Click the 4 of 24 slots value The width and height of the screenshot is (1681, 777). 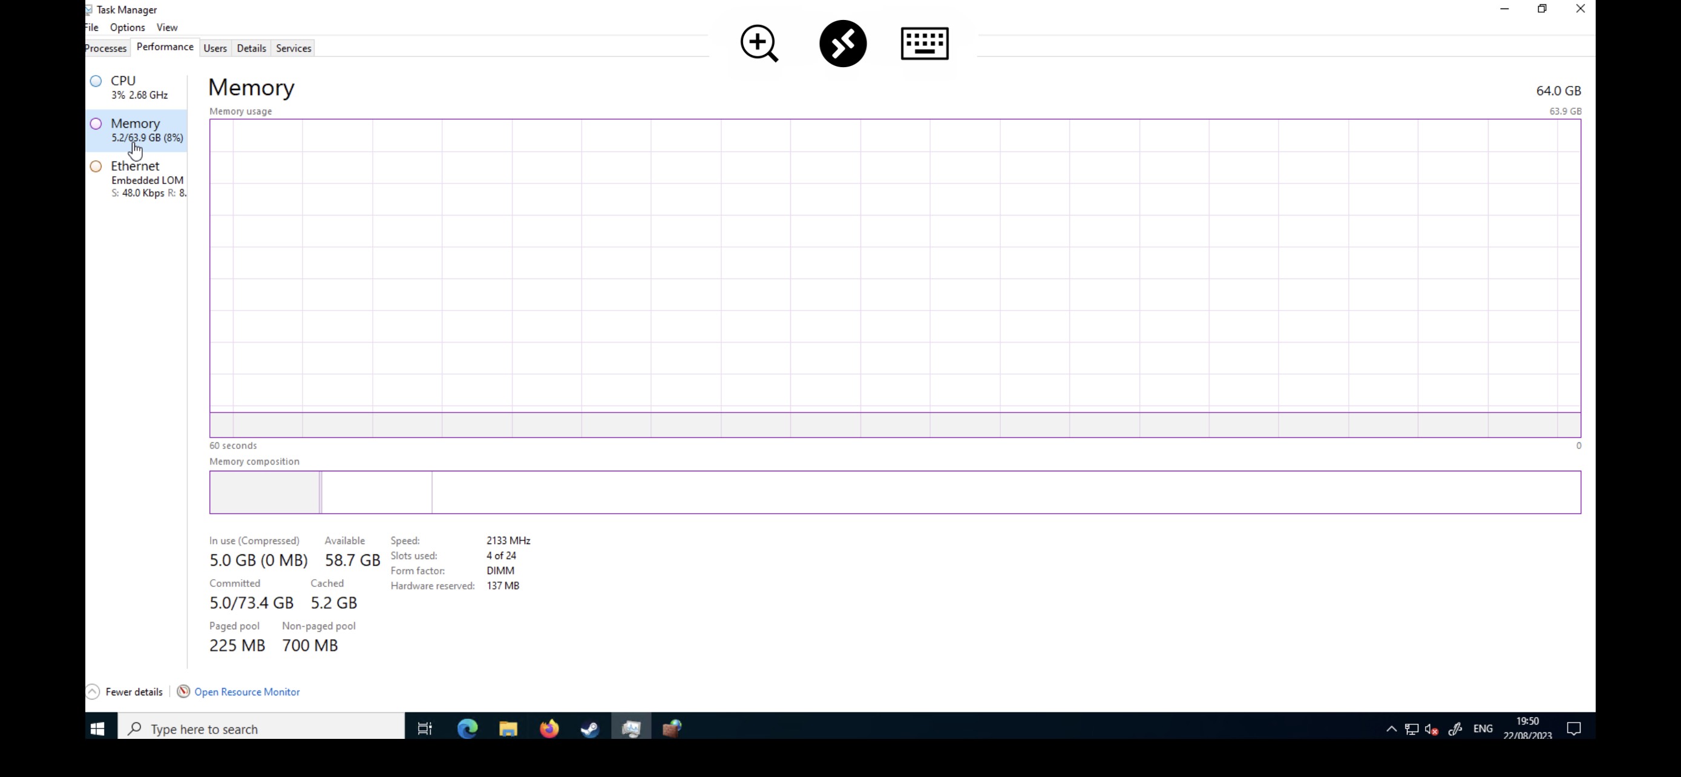click(x=501, y=556)
